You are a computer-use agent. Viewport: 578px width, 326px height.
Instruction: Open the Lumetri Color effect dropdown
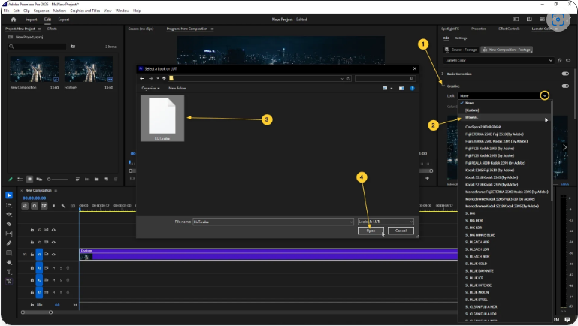click(498, 60)
